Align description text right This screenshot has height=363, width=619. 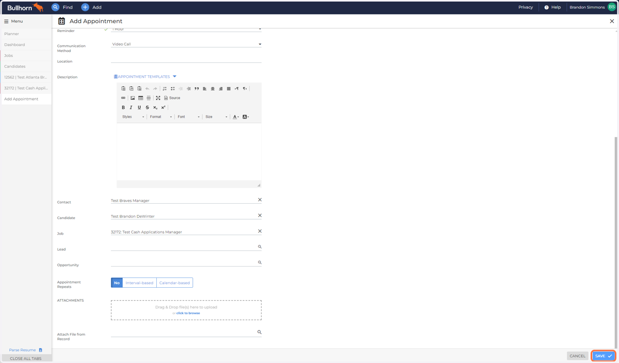pyautogui.click(x=221, y=89)
